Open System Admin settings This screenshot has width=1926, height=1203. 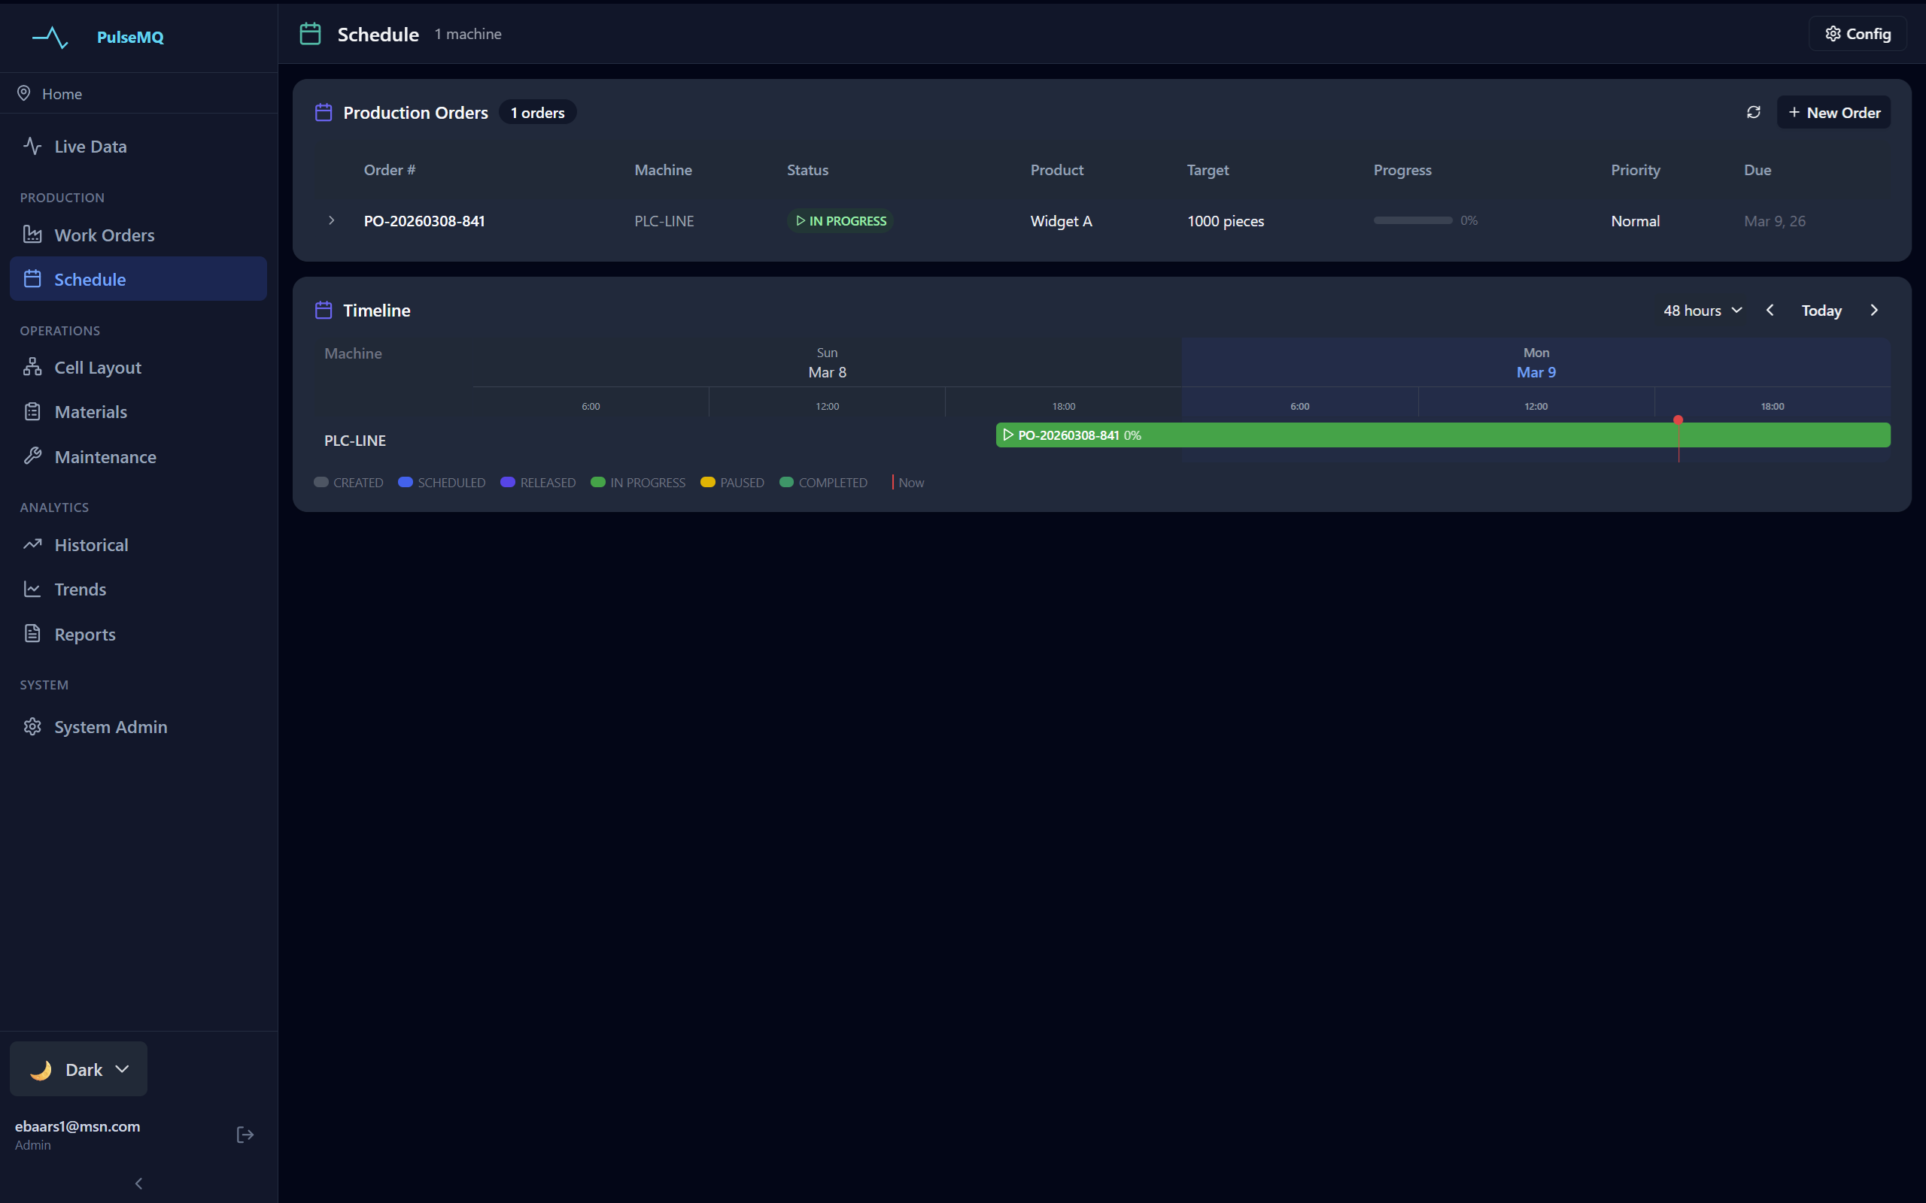tap(110, 726)
